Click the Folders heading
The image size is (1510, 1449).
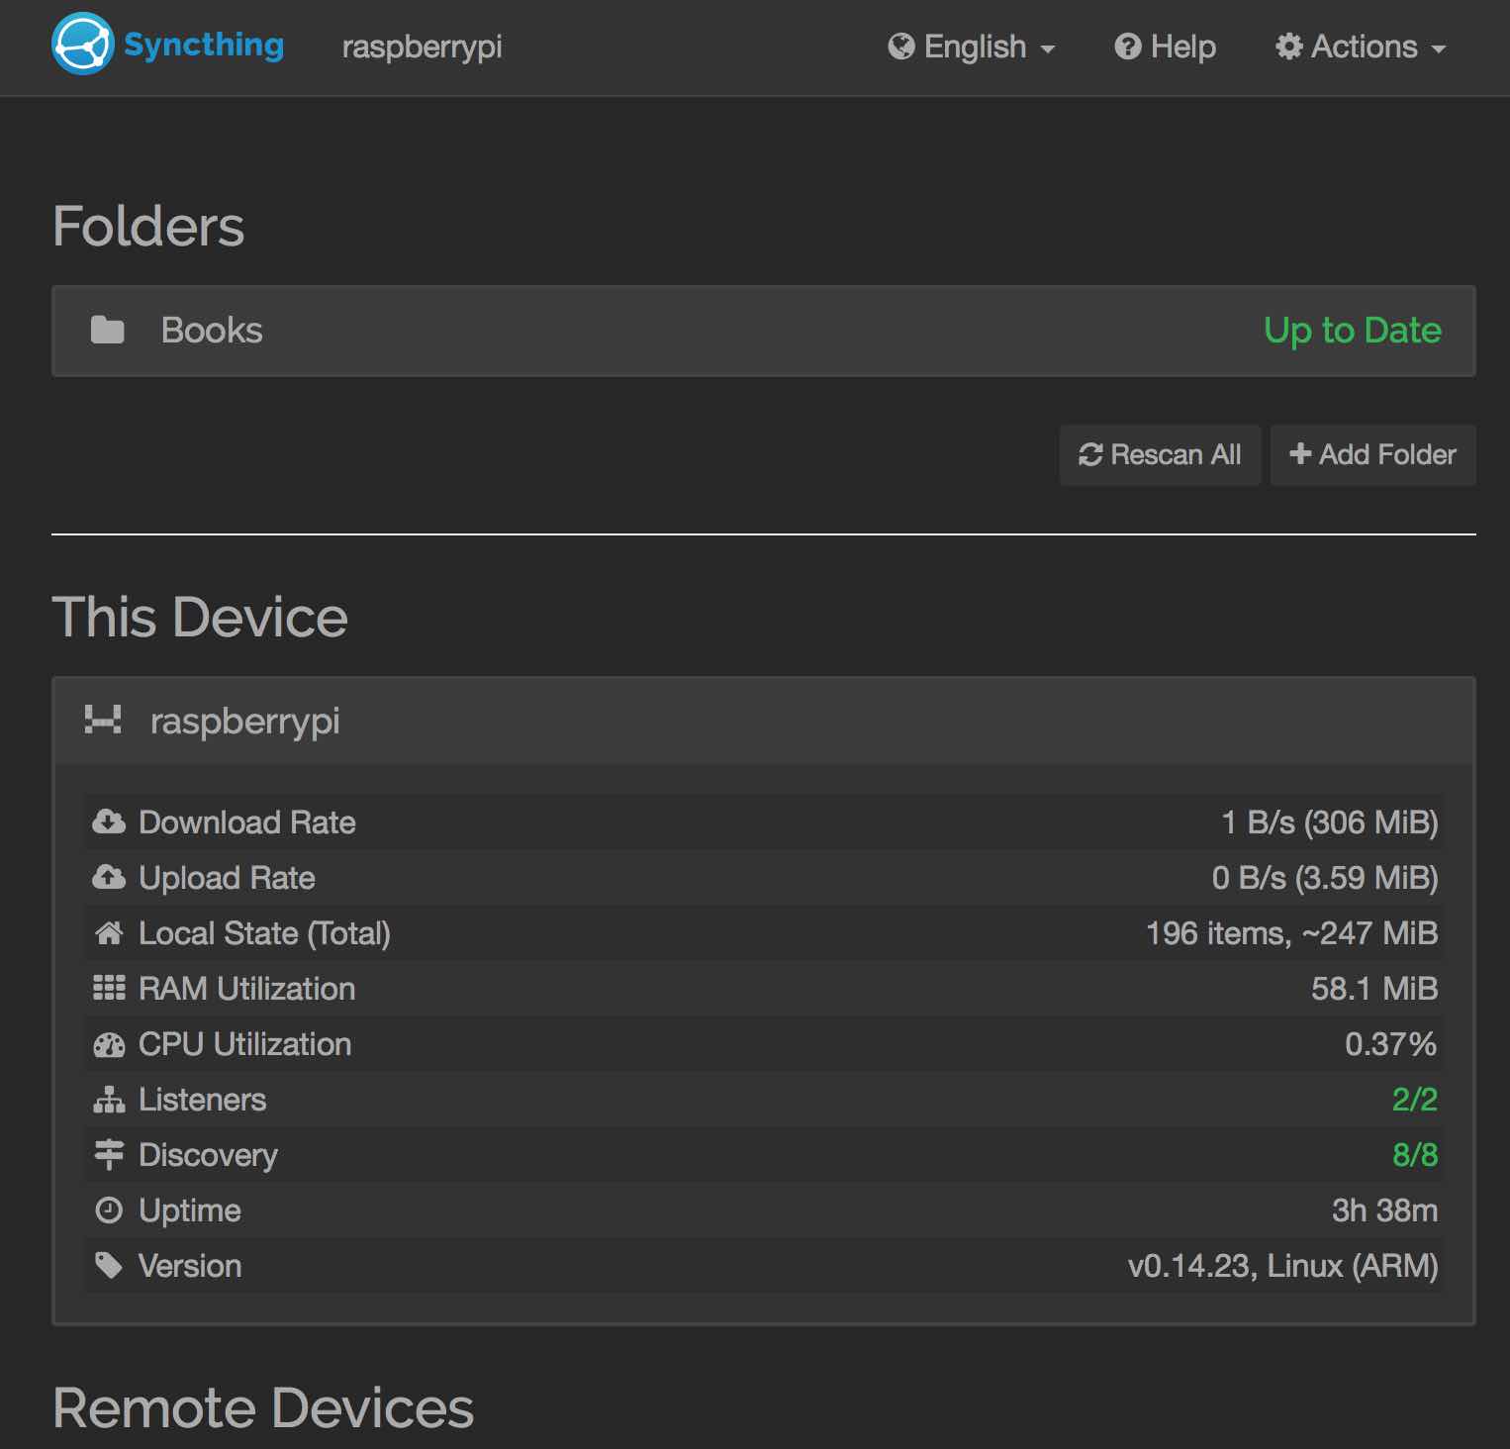tap(148, 226)
